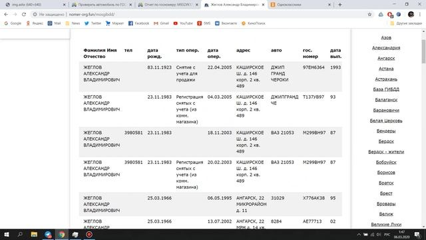Click the red record app in taskbar

point(89,235)
